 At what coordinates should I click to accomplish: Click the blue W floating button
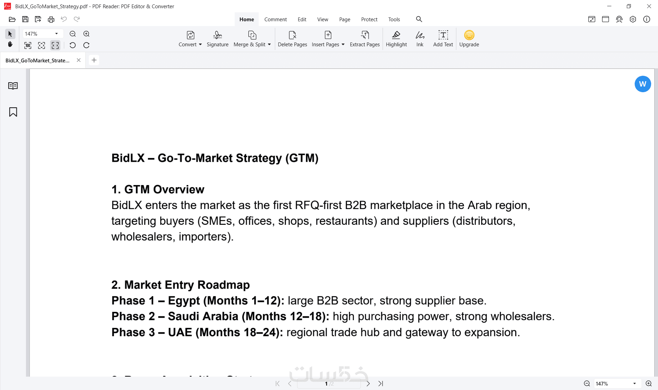coord(643,84)
